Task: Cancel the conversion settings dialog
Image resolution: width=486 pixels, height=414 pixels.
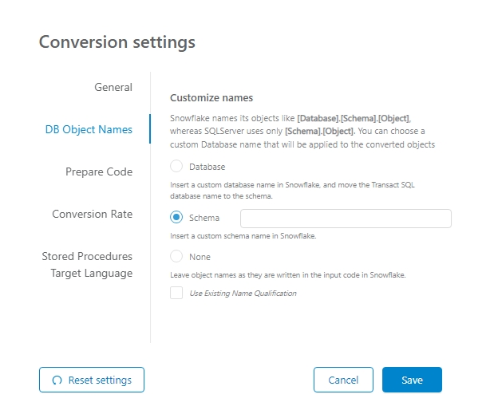Action: 343,380
